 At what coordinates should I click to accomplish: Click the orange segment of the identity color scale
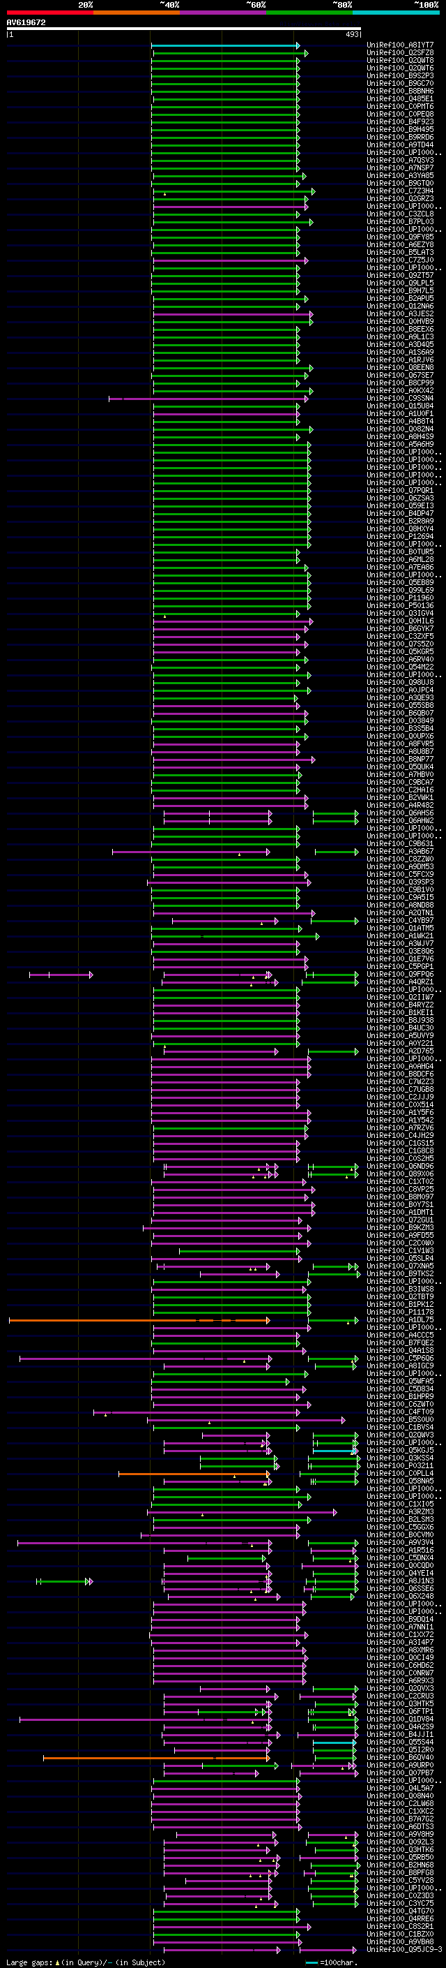(137, 13)
